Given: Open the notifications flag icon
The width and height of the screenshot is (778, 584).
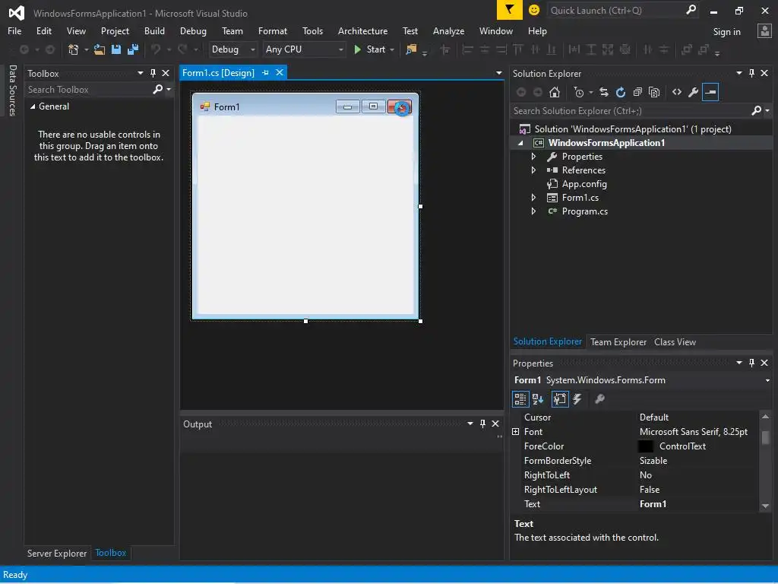Looking at the screenshot, I should [x=509, y=10].
